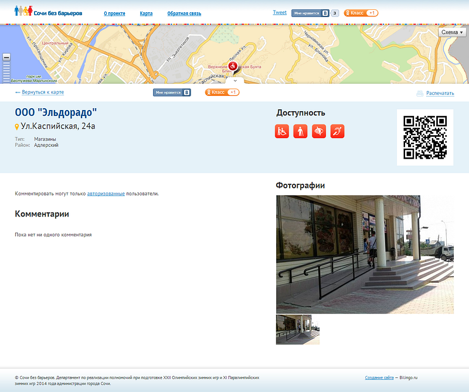Image resolution: width=469 pixels, height=392 pixels.
Task: Click the red wheelchair map marker
Action: [x=233, y=66]
